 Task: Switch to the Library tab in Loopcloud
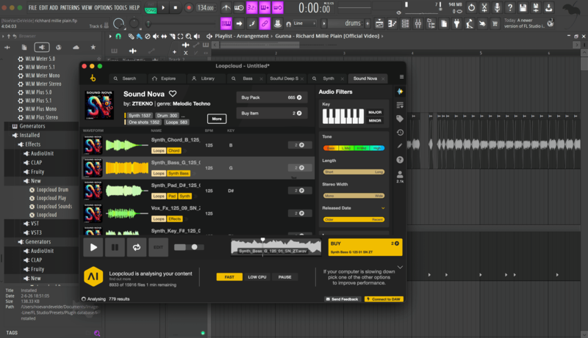[x=204, y=78]
